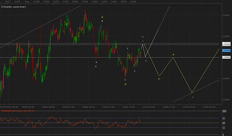The width and height of the screenshot is (232, 136).
Task: Select the white B wave label
Action: point(102,21)
